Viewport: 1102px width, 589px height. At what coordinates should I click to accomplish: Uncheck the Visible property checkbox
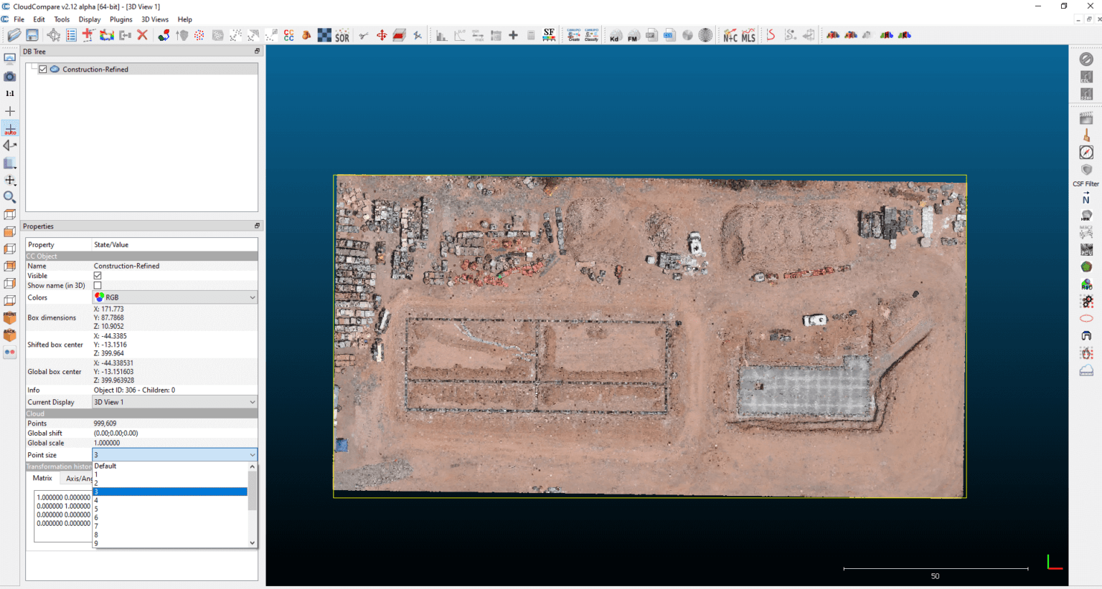pyautogui.click(x=98, y=276)
